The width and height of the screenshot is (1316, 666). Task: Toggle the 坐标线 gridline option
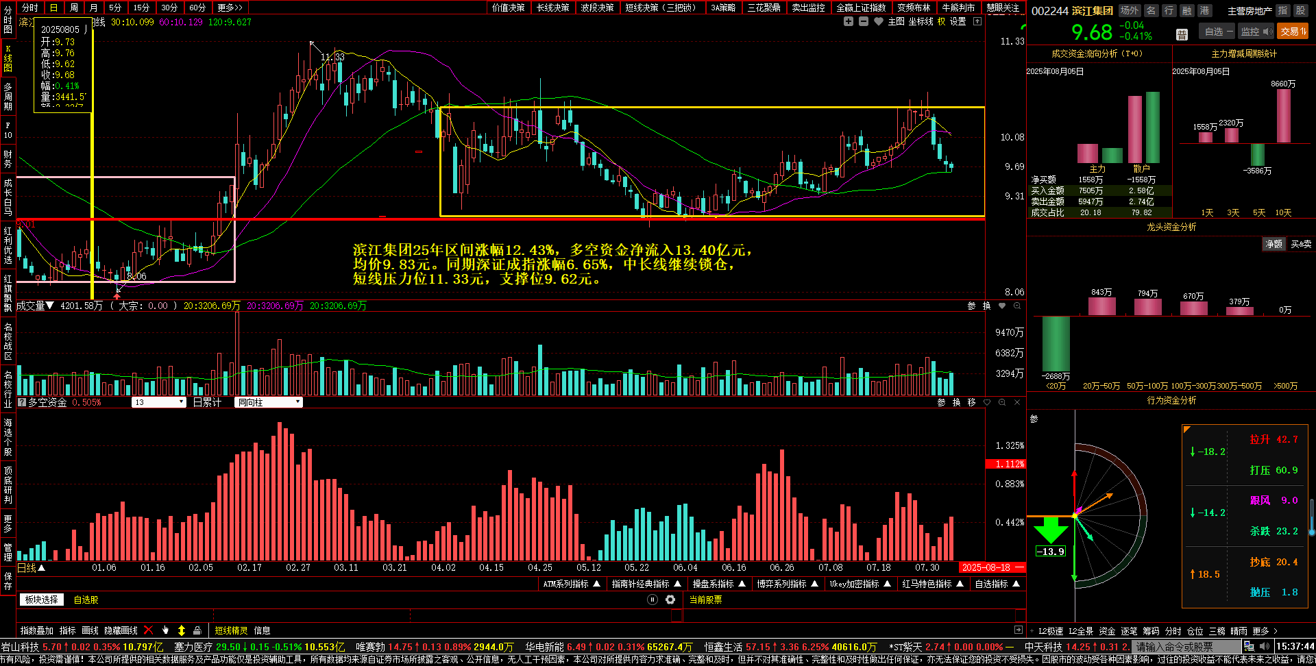pyautogui.click(x=921, y=21)
